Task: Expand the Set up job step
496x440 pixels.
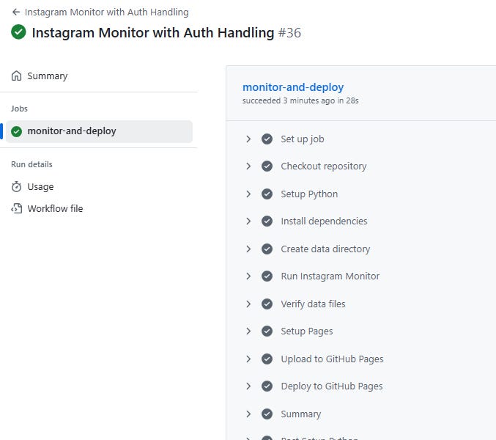Action: (248, 139)
